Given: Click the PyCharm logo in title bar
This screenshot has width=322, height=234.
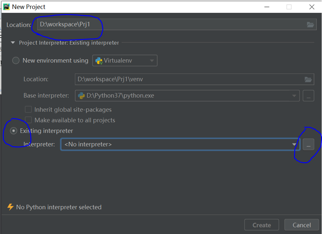Looking at the screenshot, I should coord(6,7).
